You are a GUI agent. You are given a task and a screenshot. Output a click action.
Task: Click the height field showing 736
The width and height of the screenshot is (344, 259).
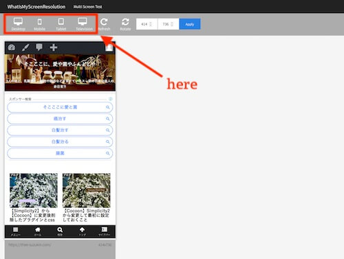pyautogui.click(x=168, y=24)
